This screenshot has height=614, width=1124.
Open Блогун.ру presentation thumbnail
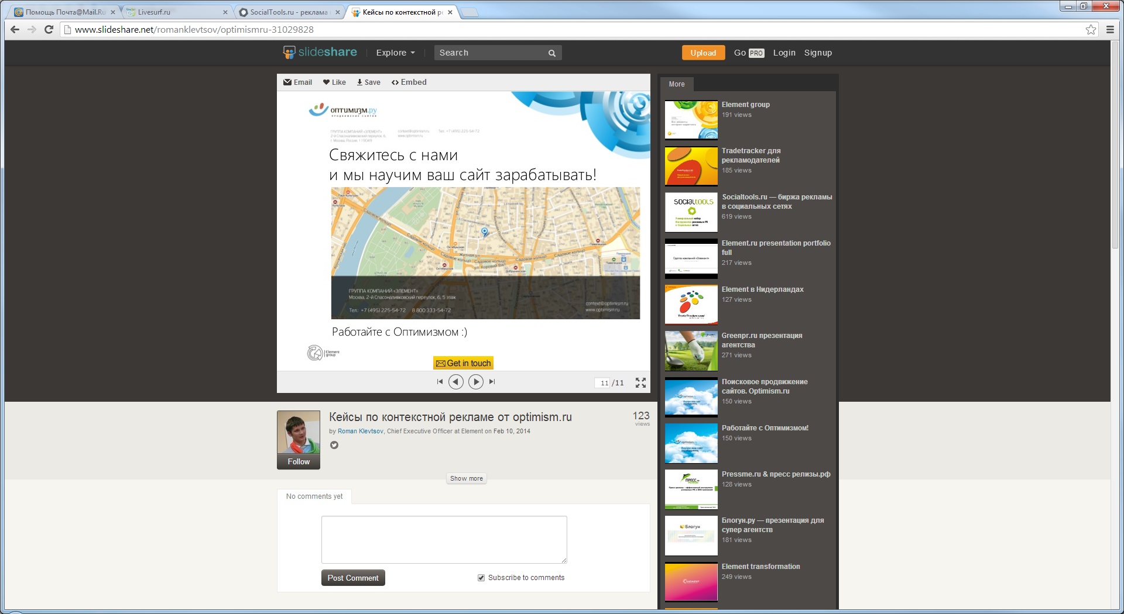click(x=691, y=536)
